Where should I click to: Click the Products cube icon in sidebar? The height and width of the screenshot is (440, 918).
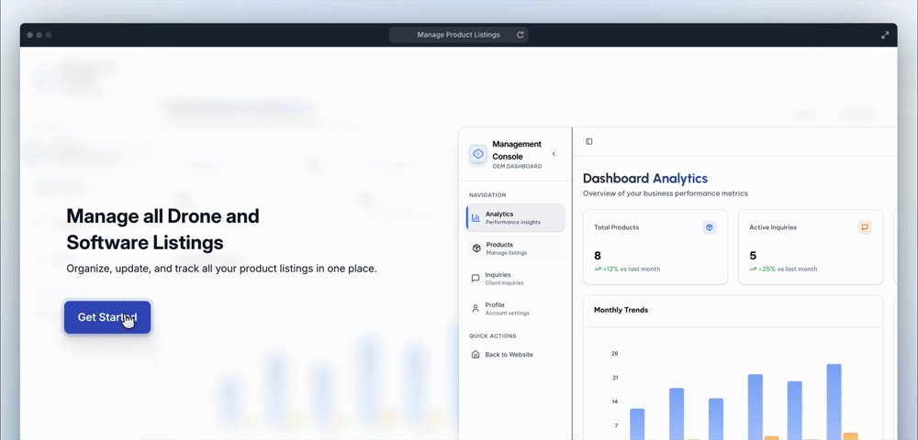[x=476, y=248]
